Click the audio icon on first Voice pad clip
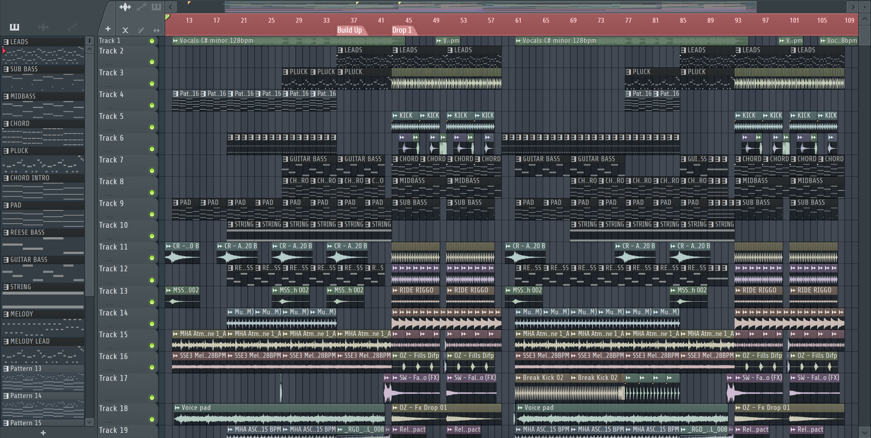Image resolution: width=871 pixels, height=438 pixels. pos(177,407)
